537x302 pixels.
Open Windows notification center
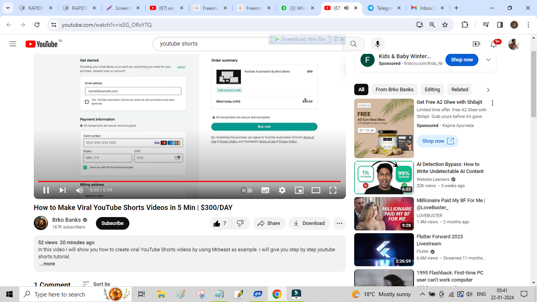pos(524,294)
